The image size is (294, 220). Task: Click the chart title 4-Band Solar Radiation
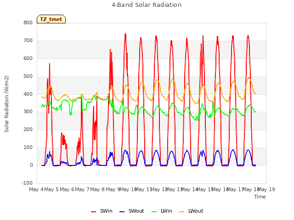tap(147, 5)
